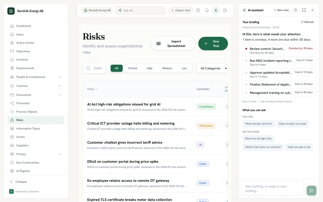
Task: Click the help question mark icon
Action: (x=198, y=10)
